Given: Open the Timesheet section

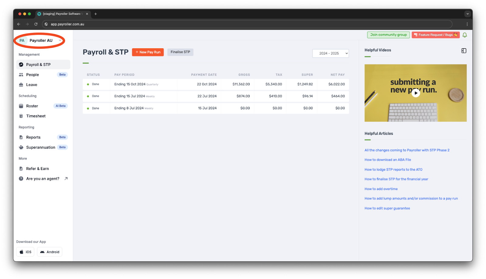Looking at the screenshot, I should point(36,116).
